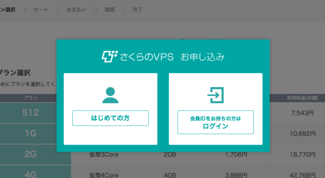Click the 確認 breadcrumb step

109,10
